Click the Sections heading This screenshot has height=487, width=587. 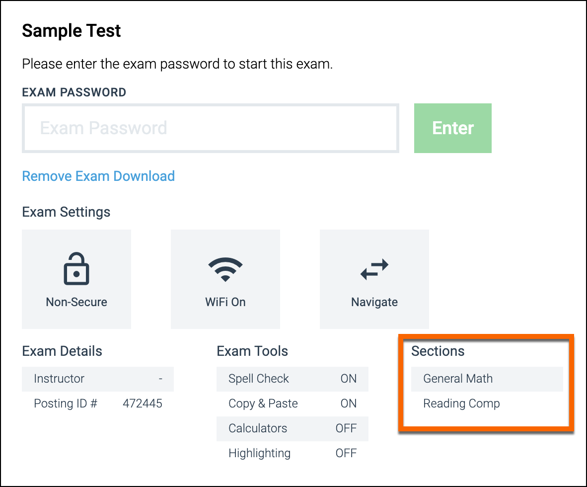tap(438, 351)
